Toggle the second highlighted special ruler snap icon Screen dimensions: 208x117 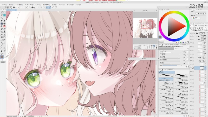[x=50, y=7]
